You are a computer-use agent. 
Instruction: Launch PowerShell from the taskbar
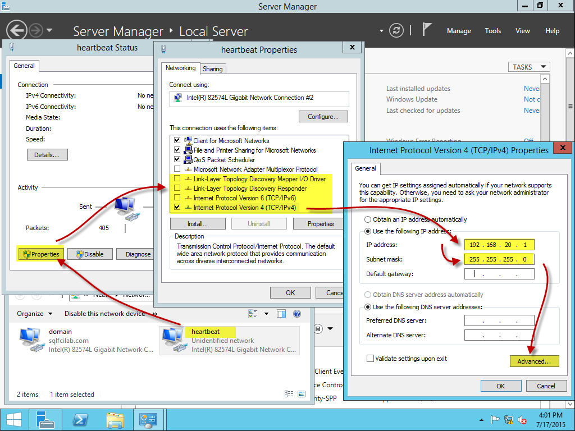click(80, 420)
